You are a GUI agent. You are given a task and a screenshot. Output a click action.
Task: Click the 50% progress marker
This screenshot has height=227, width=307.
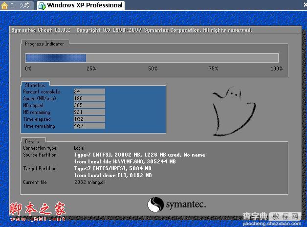pos(153,68)
